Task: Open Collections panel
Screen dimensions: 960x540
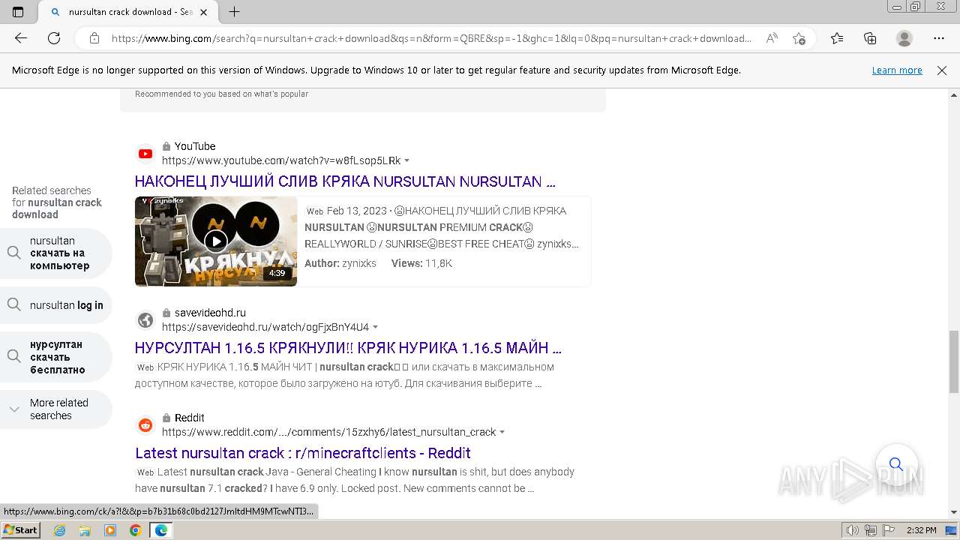Action: (870, 38)
